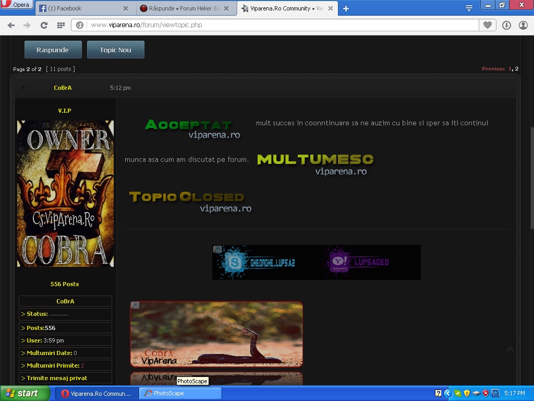Close the Viparena.Ro Community tab
Screen dimensions: 534x401
(x=330, y=8)
